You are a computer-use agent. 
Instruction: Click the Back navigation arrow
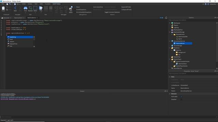click(x=15, y=8)
